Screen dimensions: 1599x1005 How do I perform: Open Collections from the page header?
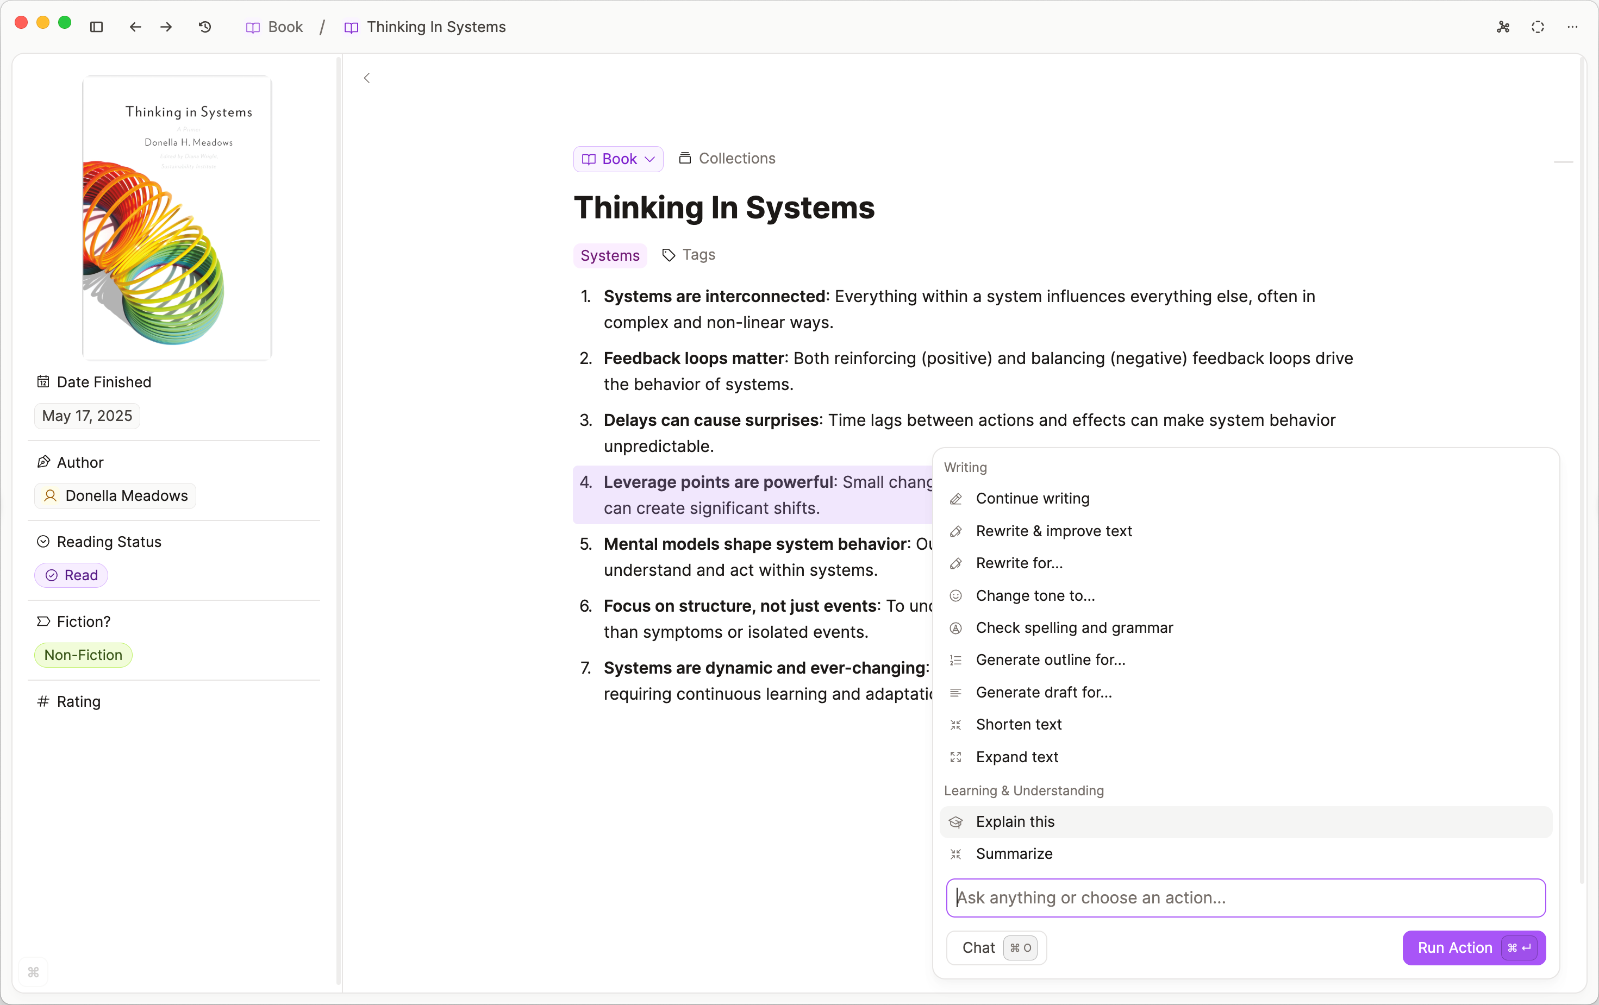[727, 158]
